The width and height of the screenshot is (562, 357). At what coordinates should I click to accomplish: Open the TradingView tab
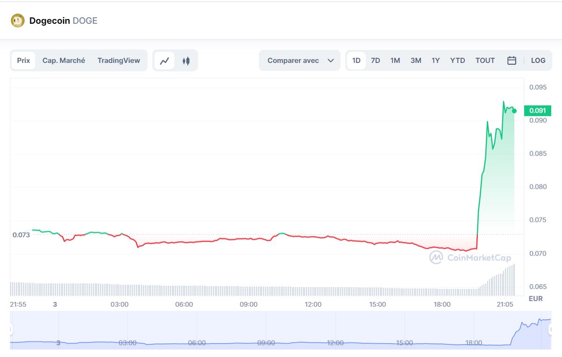(x=119, y=61)
